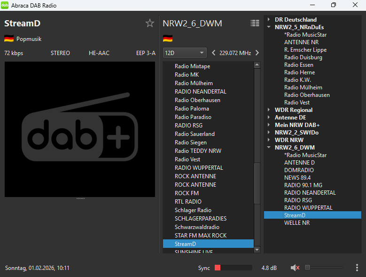Image resolution: width=366 pixels, height=277 pixels.
Task: Select ROCK FM from the service list
Action: tap(187, 193)
